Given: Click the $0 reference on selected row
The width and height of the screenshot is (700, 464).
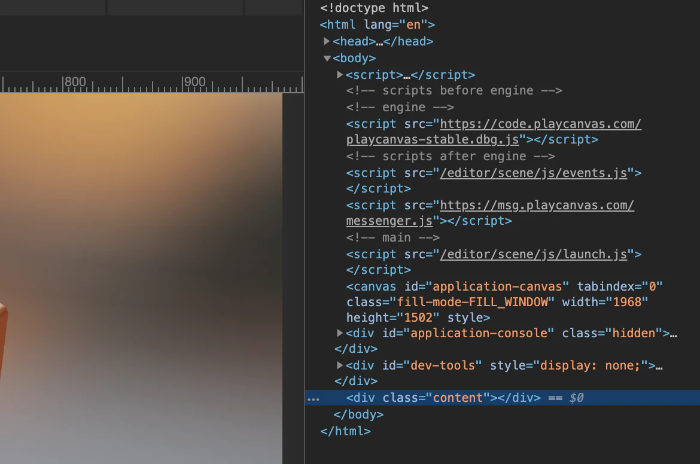Looking at the screenshot, I should (576, 398).
